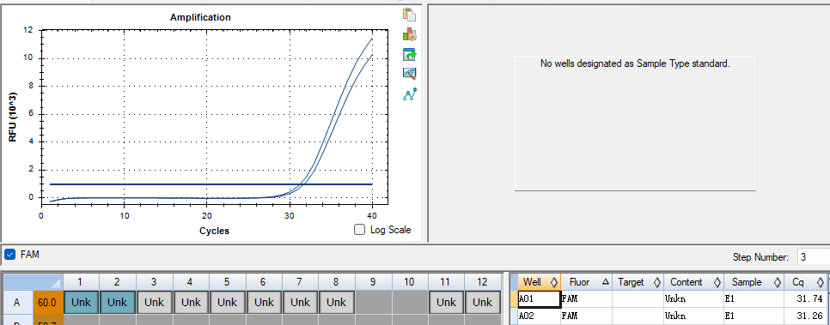Select plate column 2 header

click(118, 282)
